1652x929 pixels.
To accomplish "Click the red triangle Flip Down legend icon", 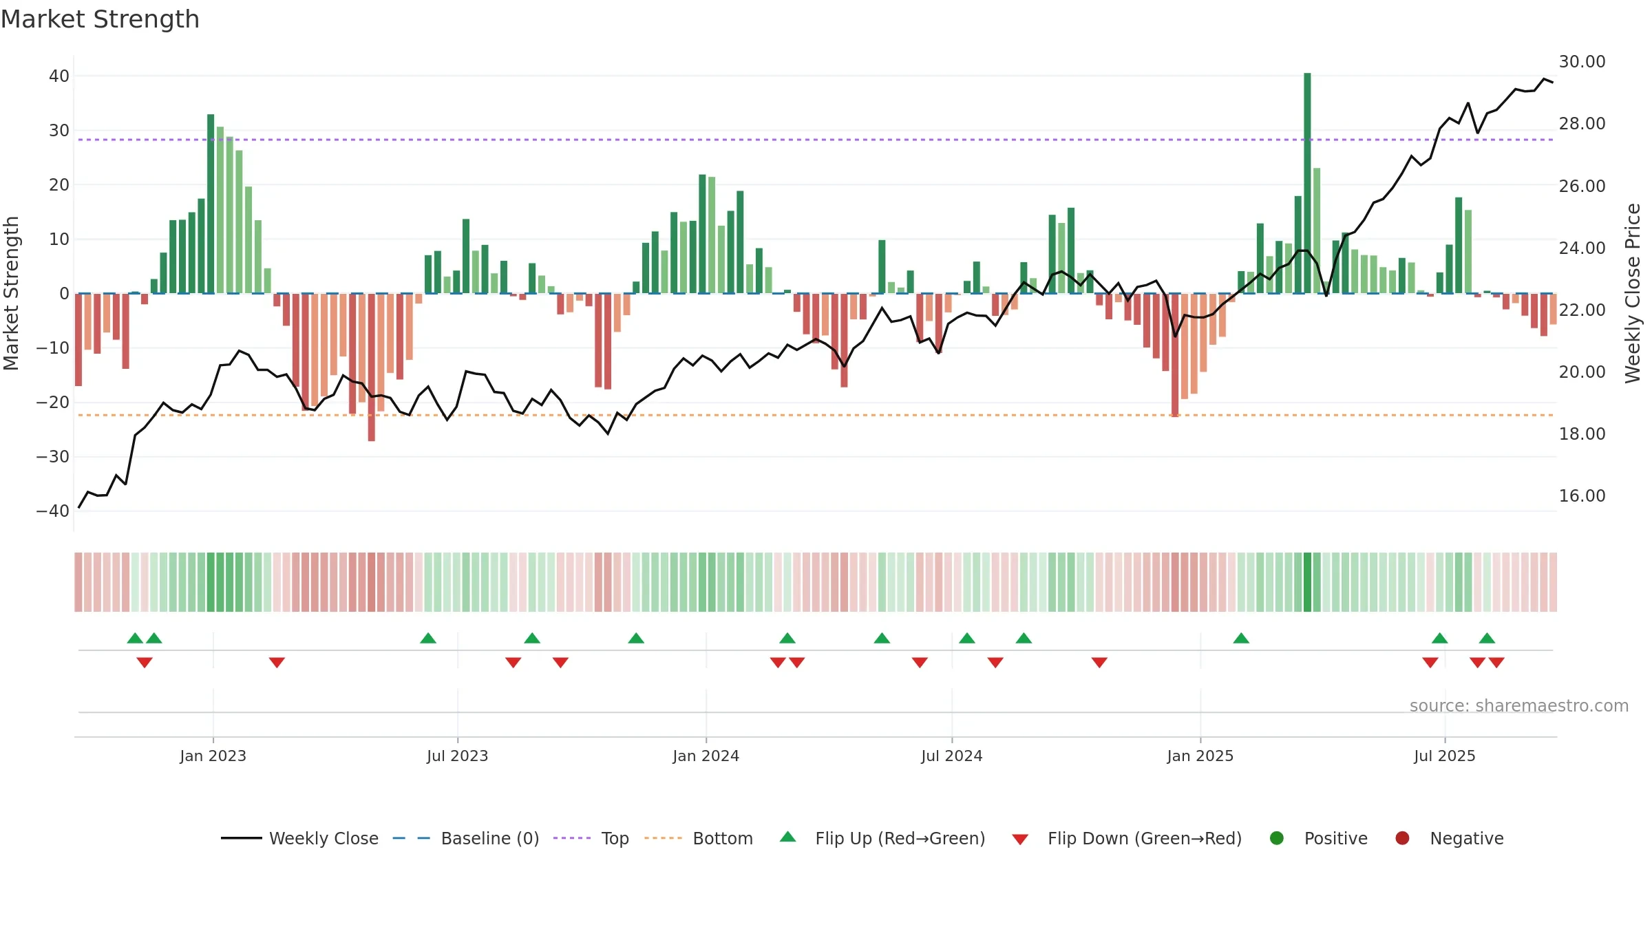I will click(x=1020, y=839).
